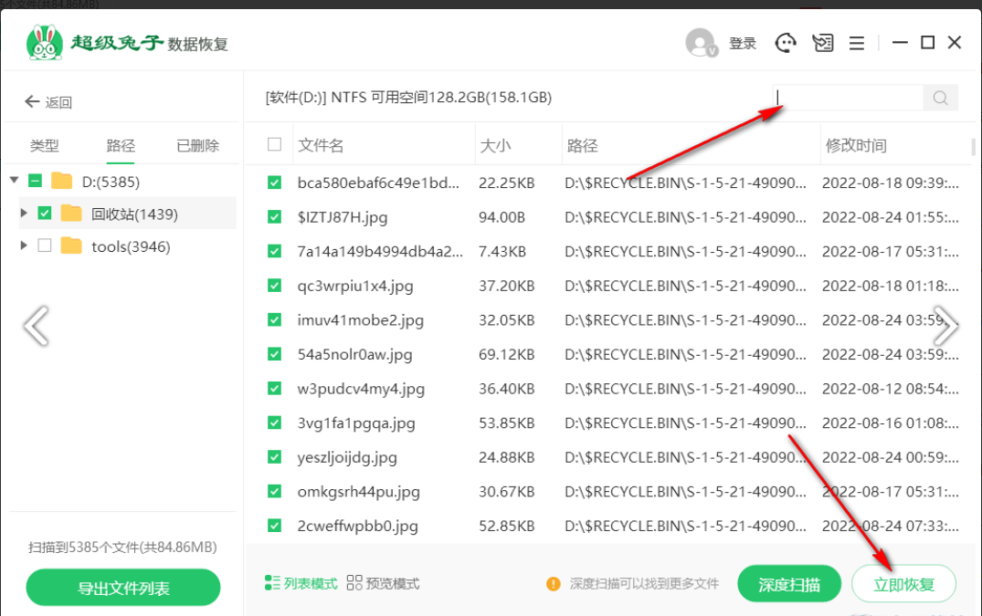This screenshot has height=616, width=982.
Task: Uncheck the bca580ebaf6c49e1bd file
Action: (274, 183)
